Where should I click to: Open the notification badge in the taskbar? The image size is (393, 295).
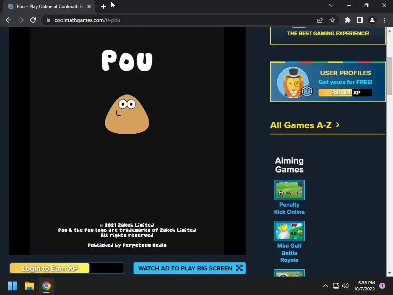[382, 286]
